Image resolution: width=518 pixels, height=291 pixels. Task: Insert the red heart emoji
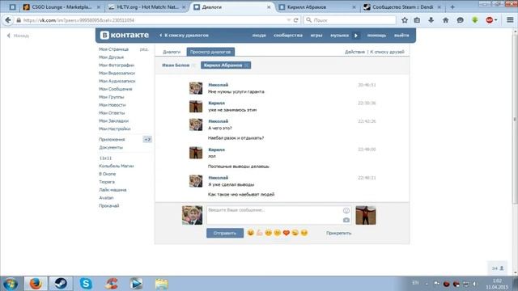pos(286,233)
